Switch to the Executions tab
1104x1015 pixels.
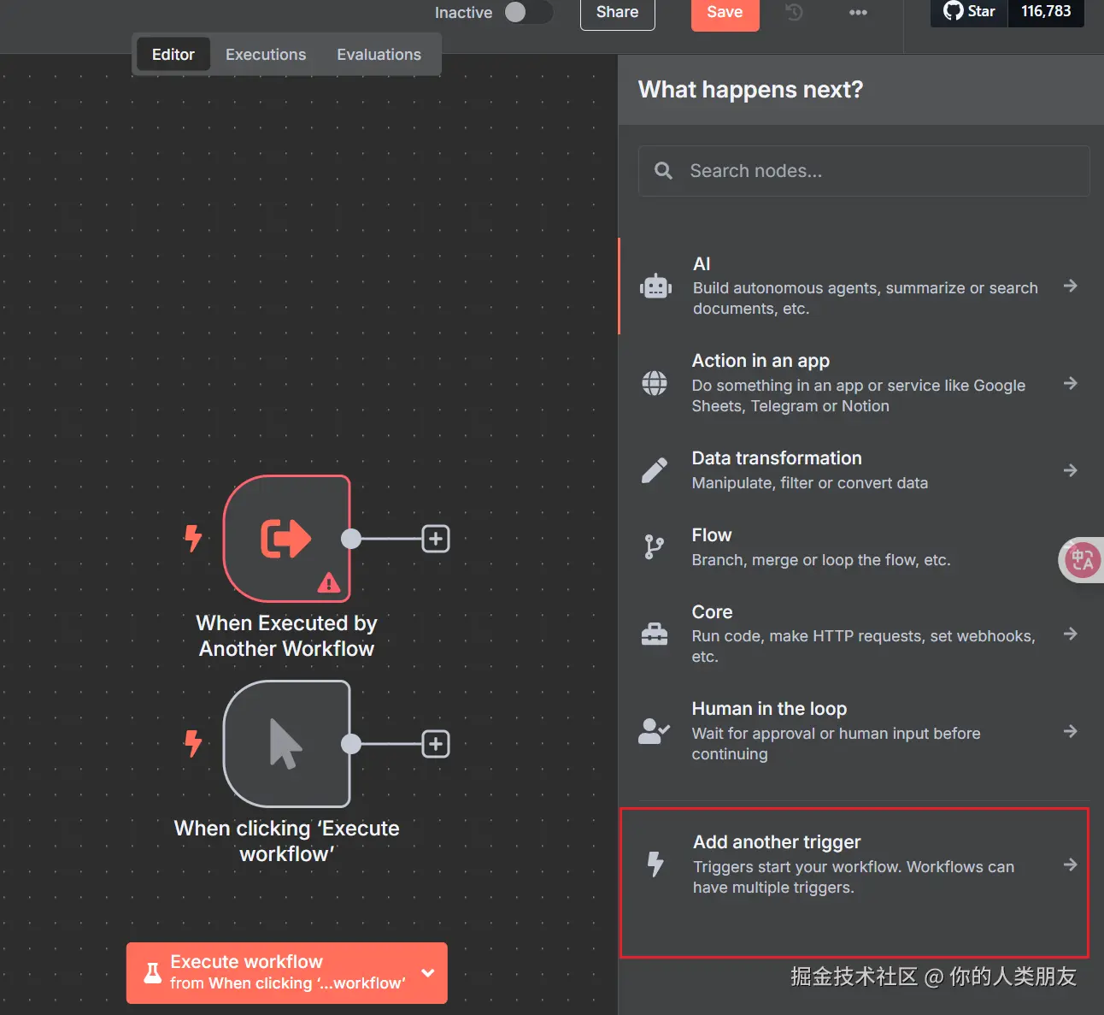(x=266, y=55)
